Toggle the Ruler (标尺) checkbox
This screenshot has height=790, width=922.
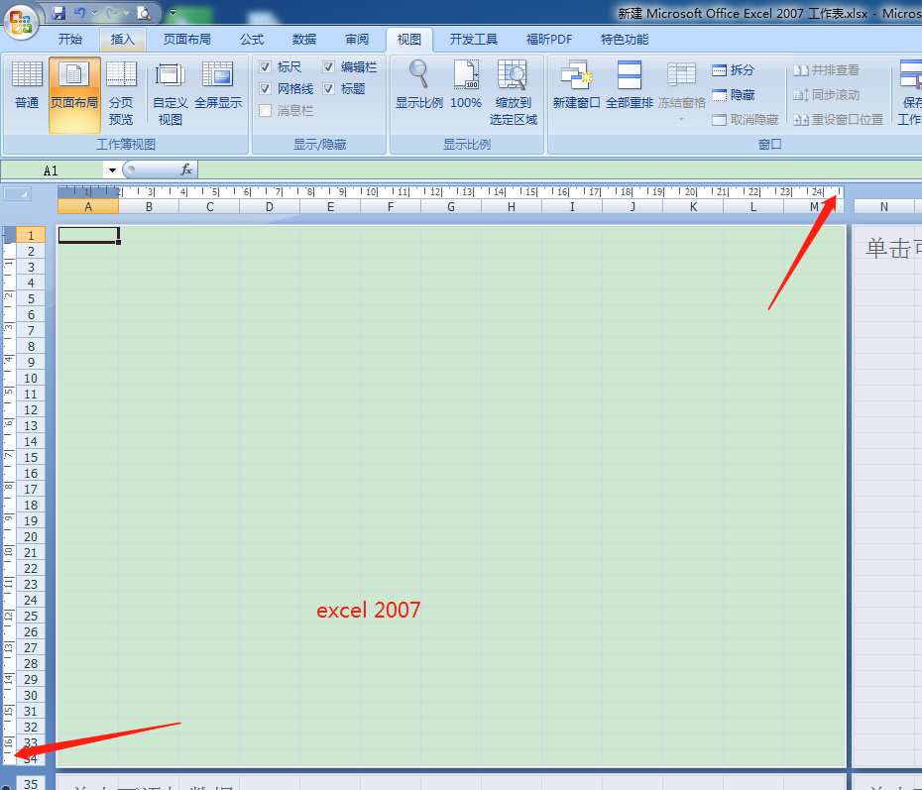pyautogui.click(x=266, y=67)
